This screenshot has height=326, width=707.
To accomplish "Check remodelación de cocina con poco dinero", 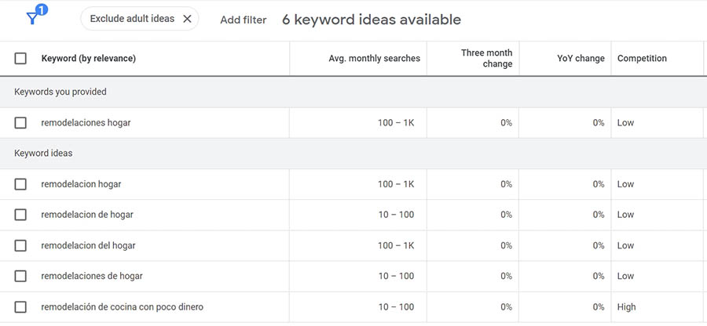I will [20, 307].
